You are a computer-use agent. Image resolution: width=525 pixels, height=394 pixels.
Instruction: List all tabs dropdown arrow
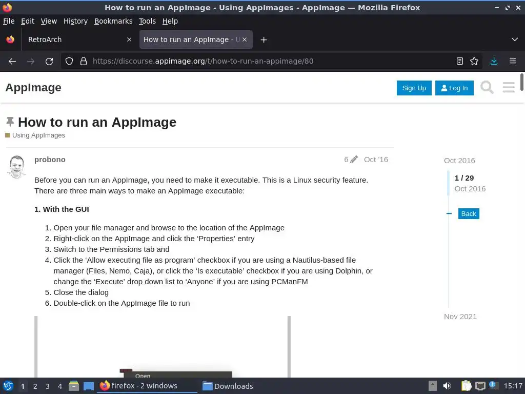[515, 40]
